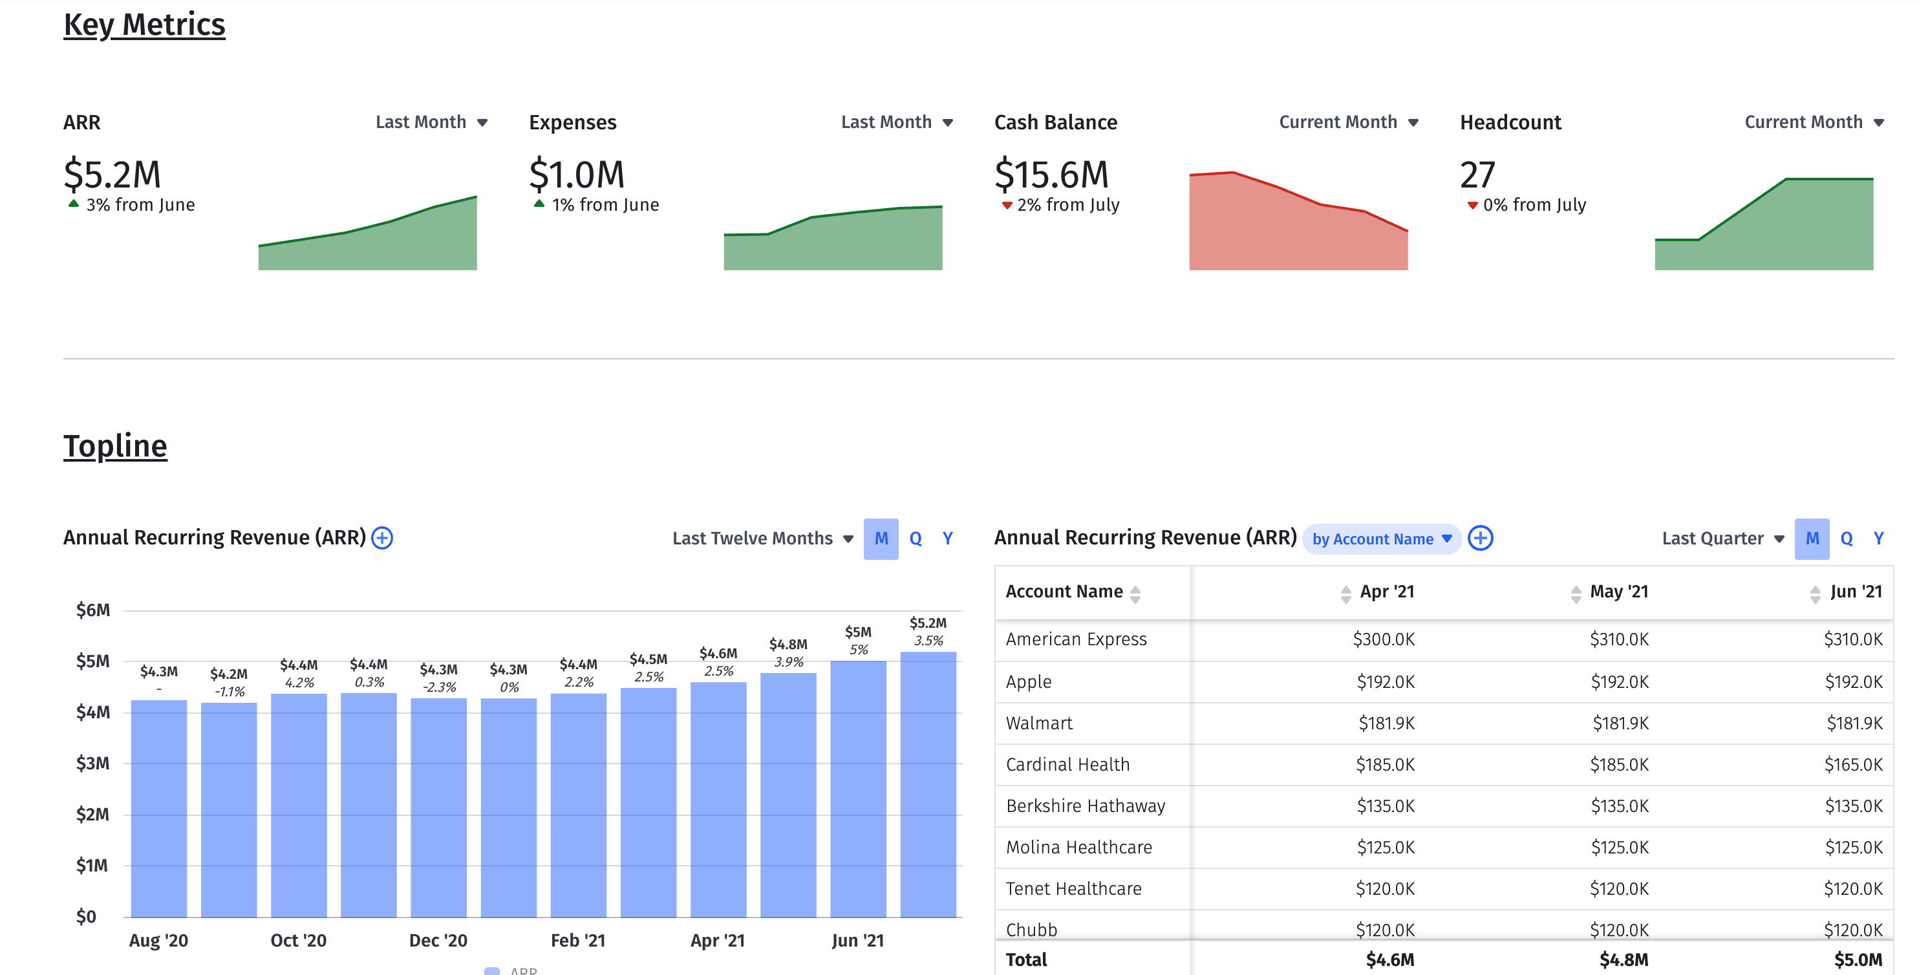Switch ARR chart to quarterly view with Q toggle
Image resolution: width=1919 pixels, height=975 pixels.
(x=915, y=538)
